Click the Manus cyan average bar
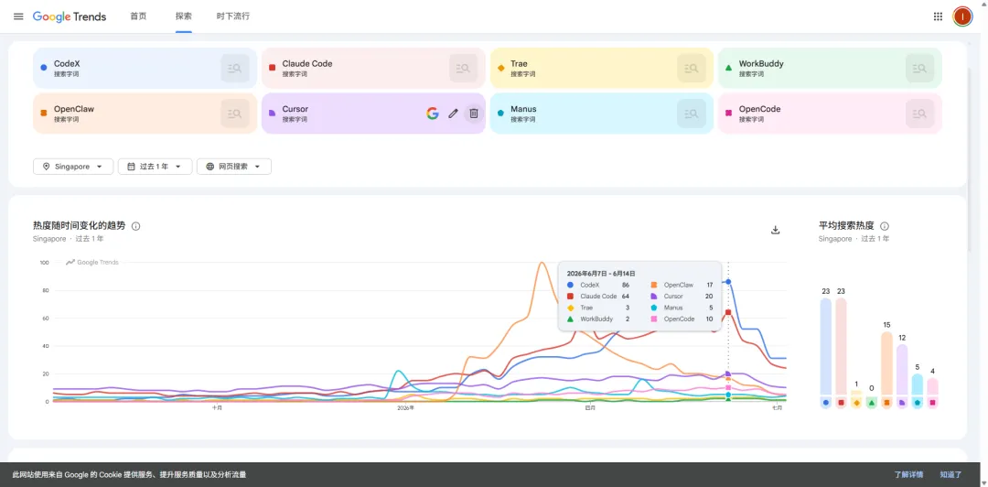The image size is (988, 487). [x=918, y=384]
